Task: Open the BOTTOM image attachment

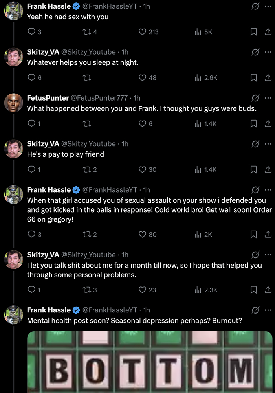Action: pyautogui.click(x=149, y=362)
